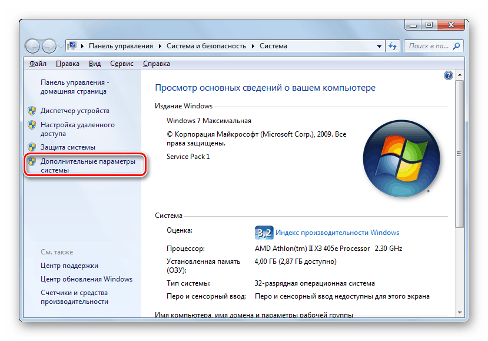The image size is (488, 341).
Task: Click the scrollbar up arrow
Action: tap(460, 75)
